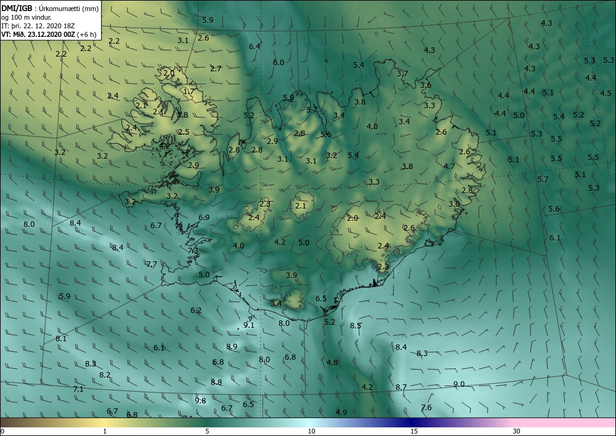Click the 2.7 precipitation value
The image size is (616, 436).
(216, 69)
